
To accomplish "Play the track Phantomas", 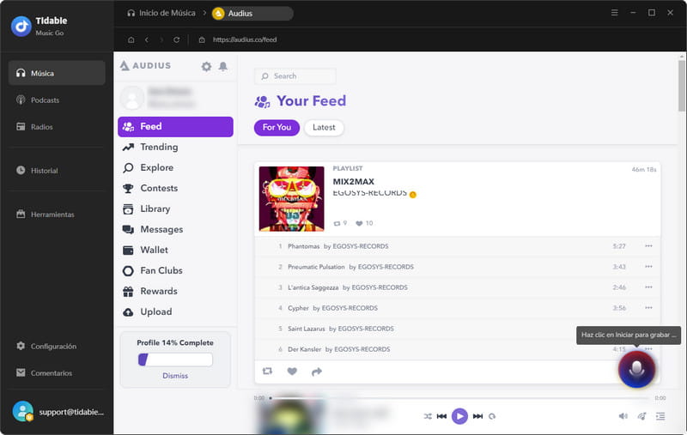I will [x=304, y=246].
